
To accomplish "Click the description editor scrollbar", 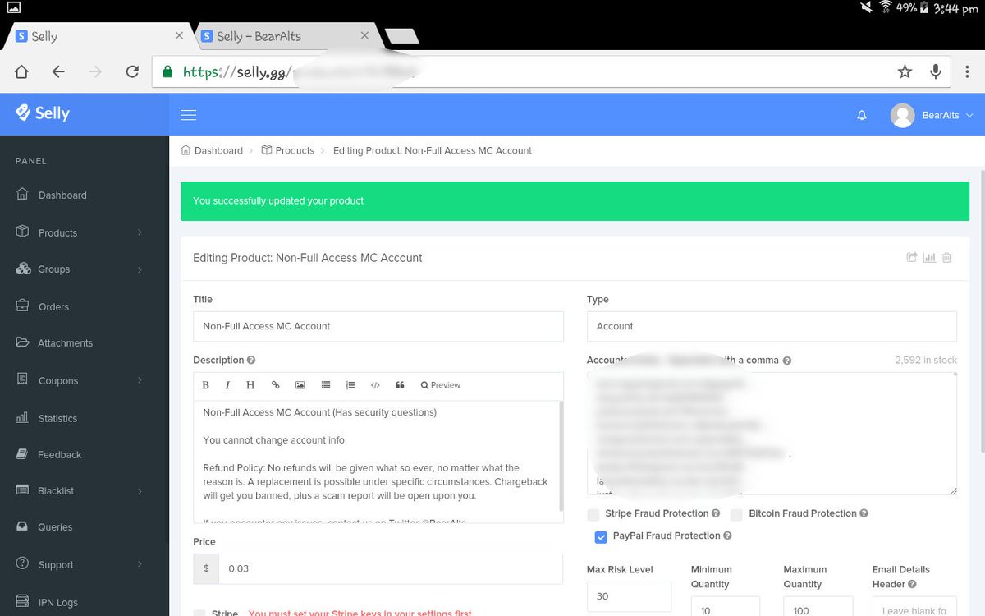I will tap(561, 456).
